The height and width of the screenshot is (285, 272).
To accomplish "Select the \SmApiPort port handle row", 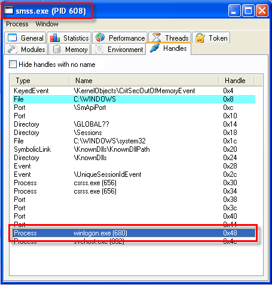I will click(x=134, y=108).
